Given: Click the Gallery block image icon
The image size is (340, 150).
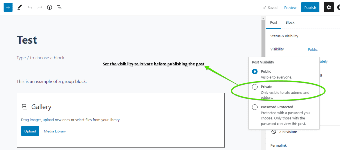Looking at the screenshot, I should pos(25,107).
